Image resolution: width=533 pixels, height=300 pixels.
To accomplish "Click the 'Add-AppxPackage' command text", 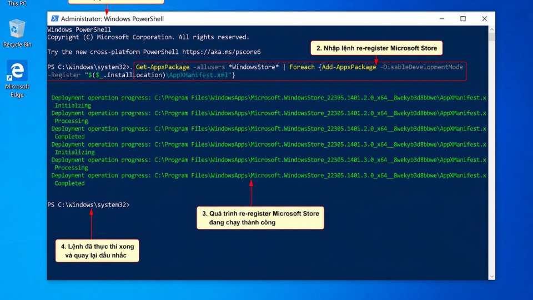I will click(349, 67).
